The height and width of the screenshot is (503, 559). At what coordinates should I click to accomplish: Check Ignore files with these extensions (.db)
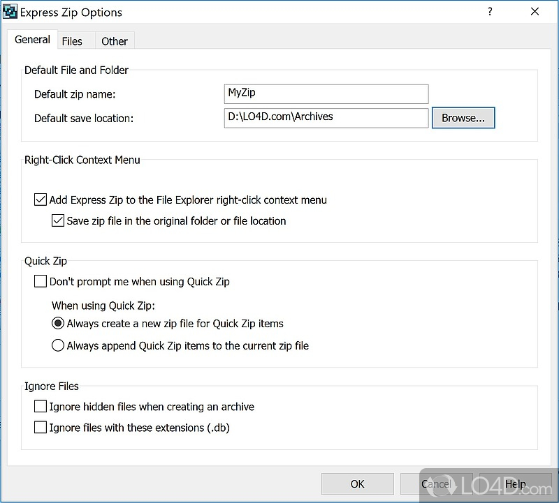coord(41,428)
